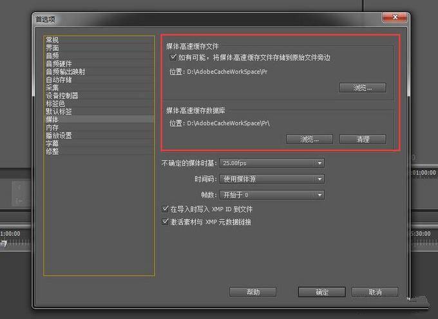Close the 首选项 dialog with the X
This screenshot has width=438, height=319.
pyautogui.click(x=394, y=17)
